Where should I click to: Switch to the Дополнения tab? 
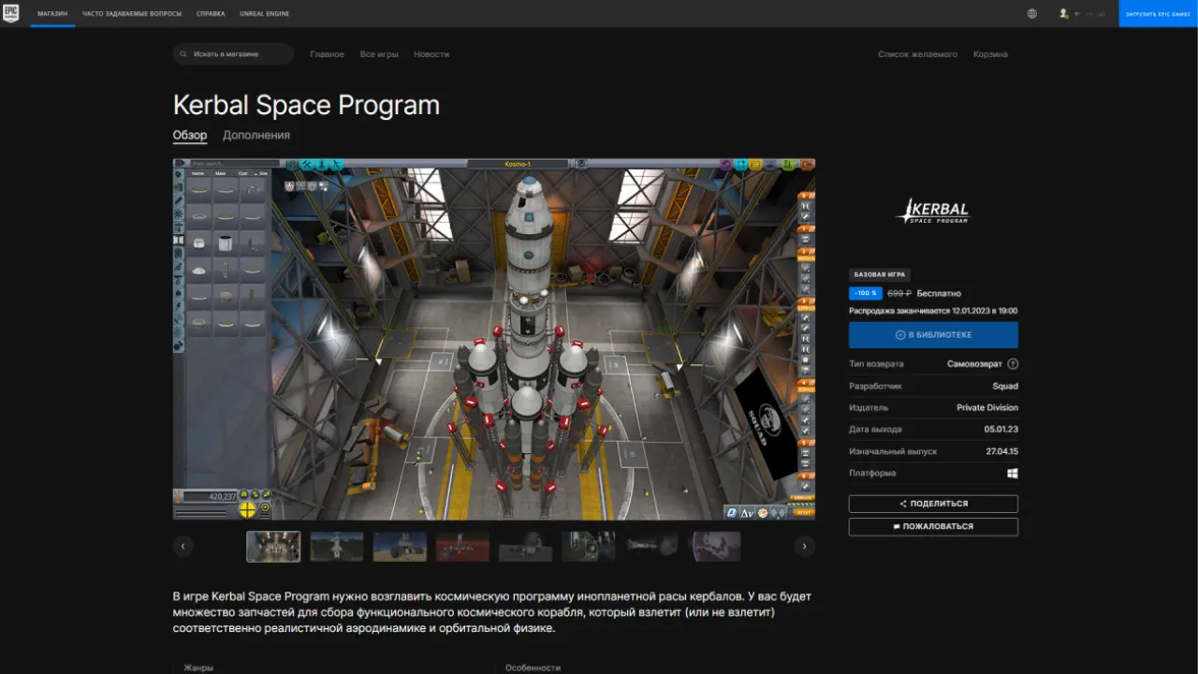[x=256, y=136]
